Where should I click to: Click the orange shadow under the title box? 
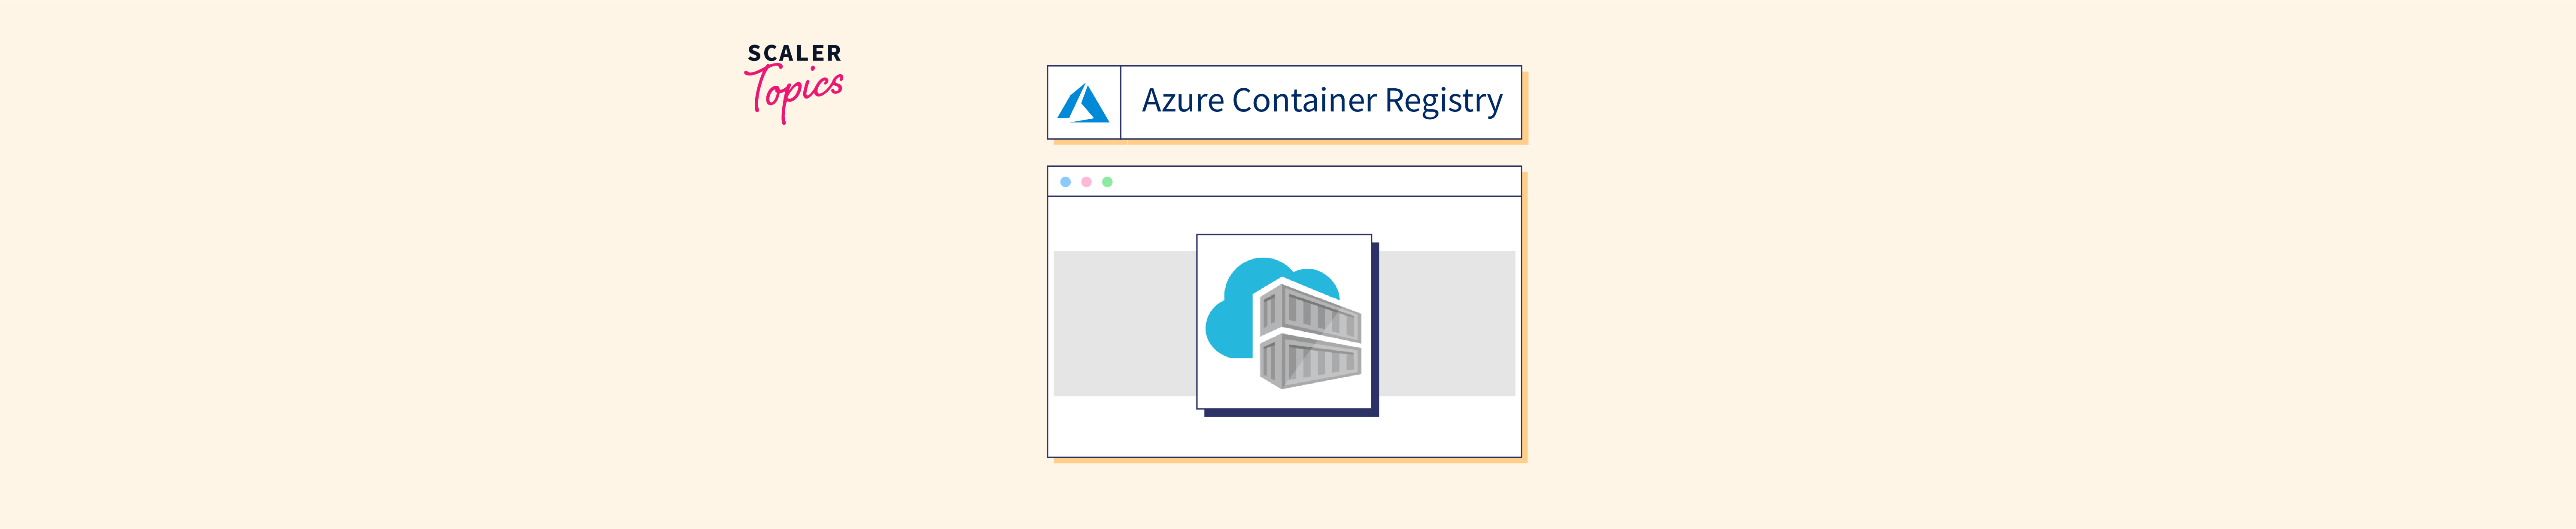pos(1291,142)
